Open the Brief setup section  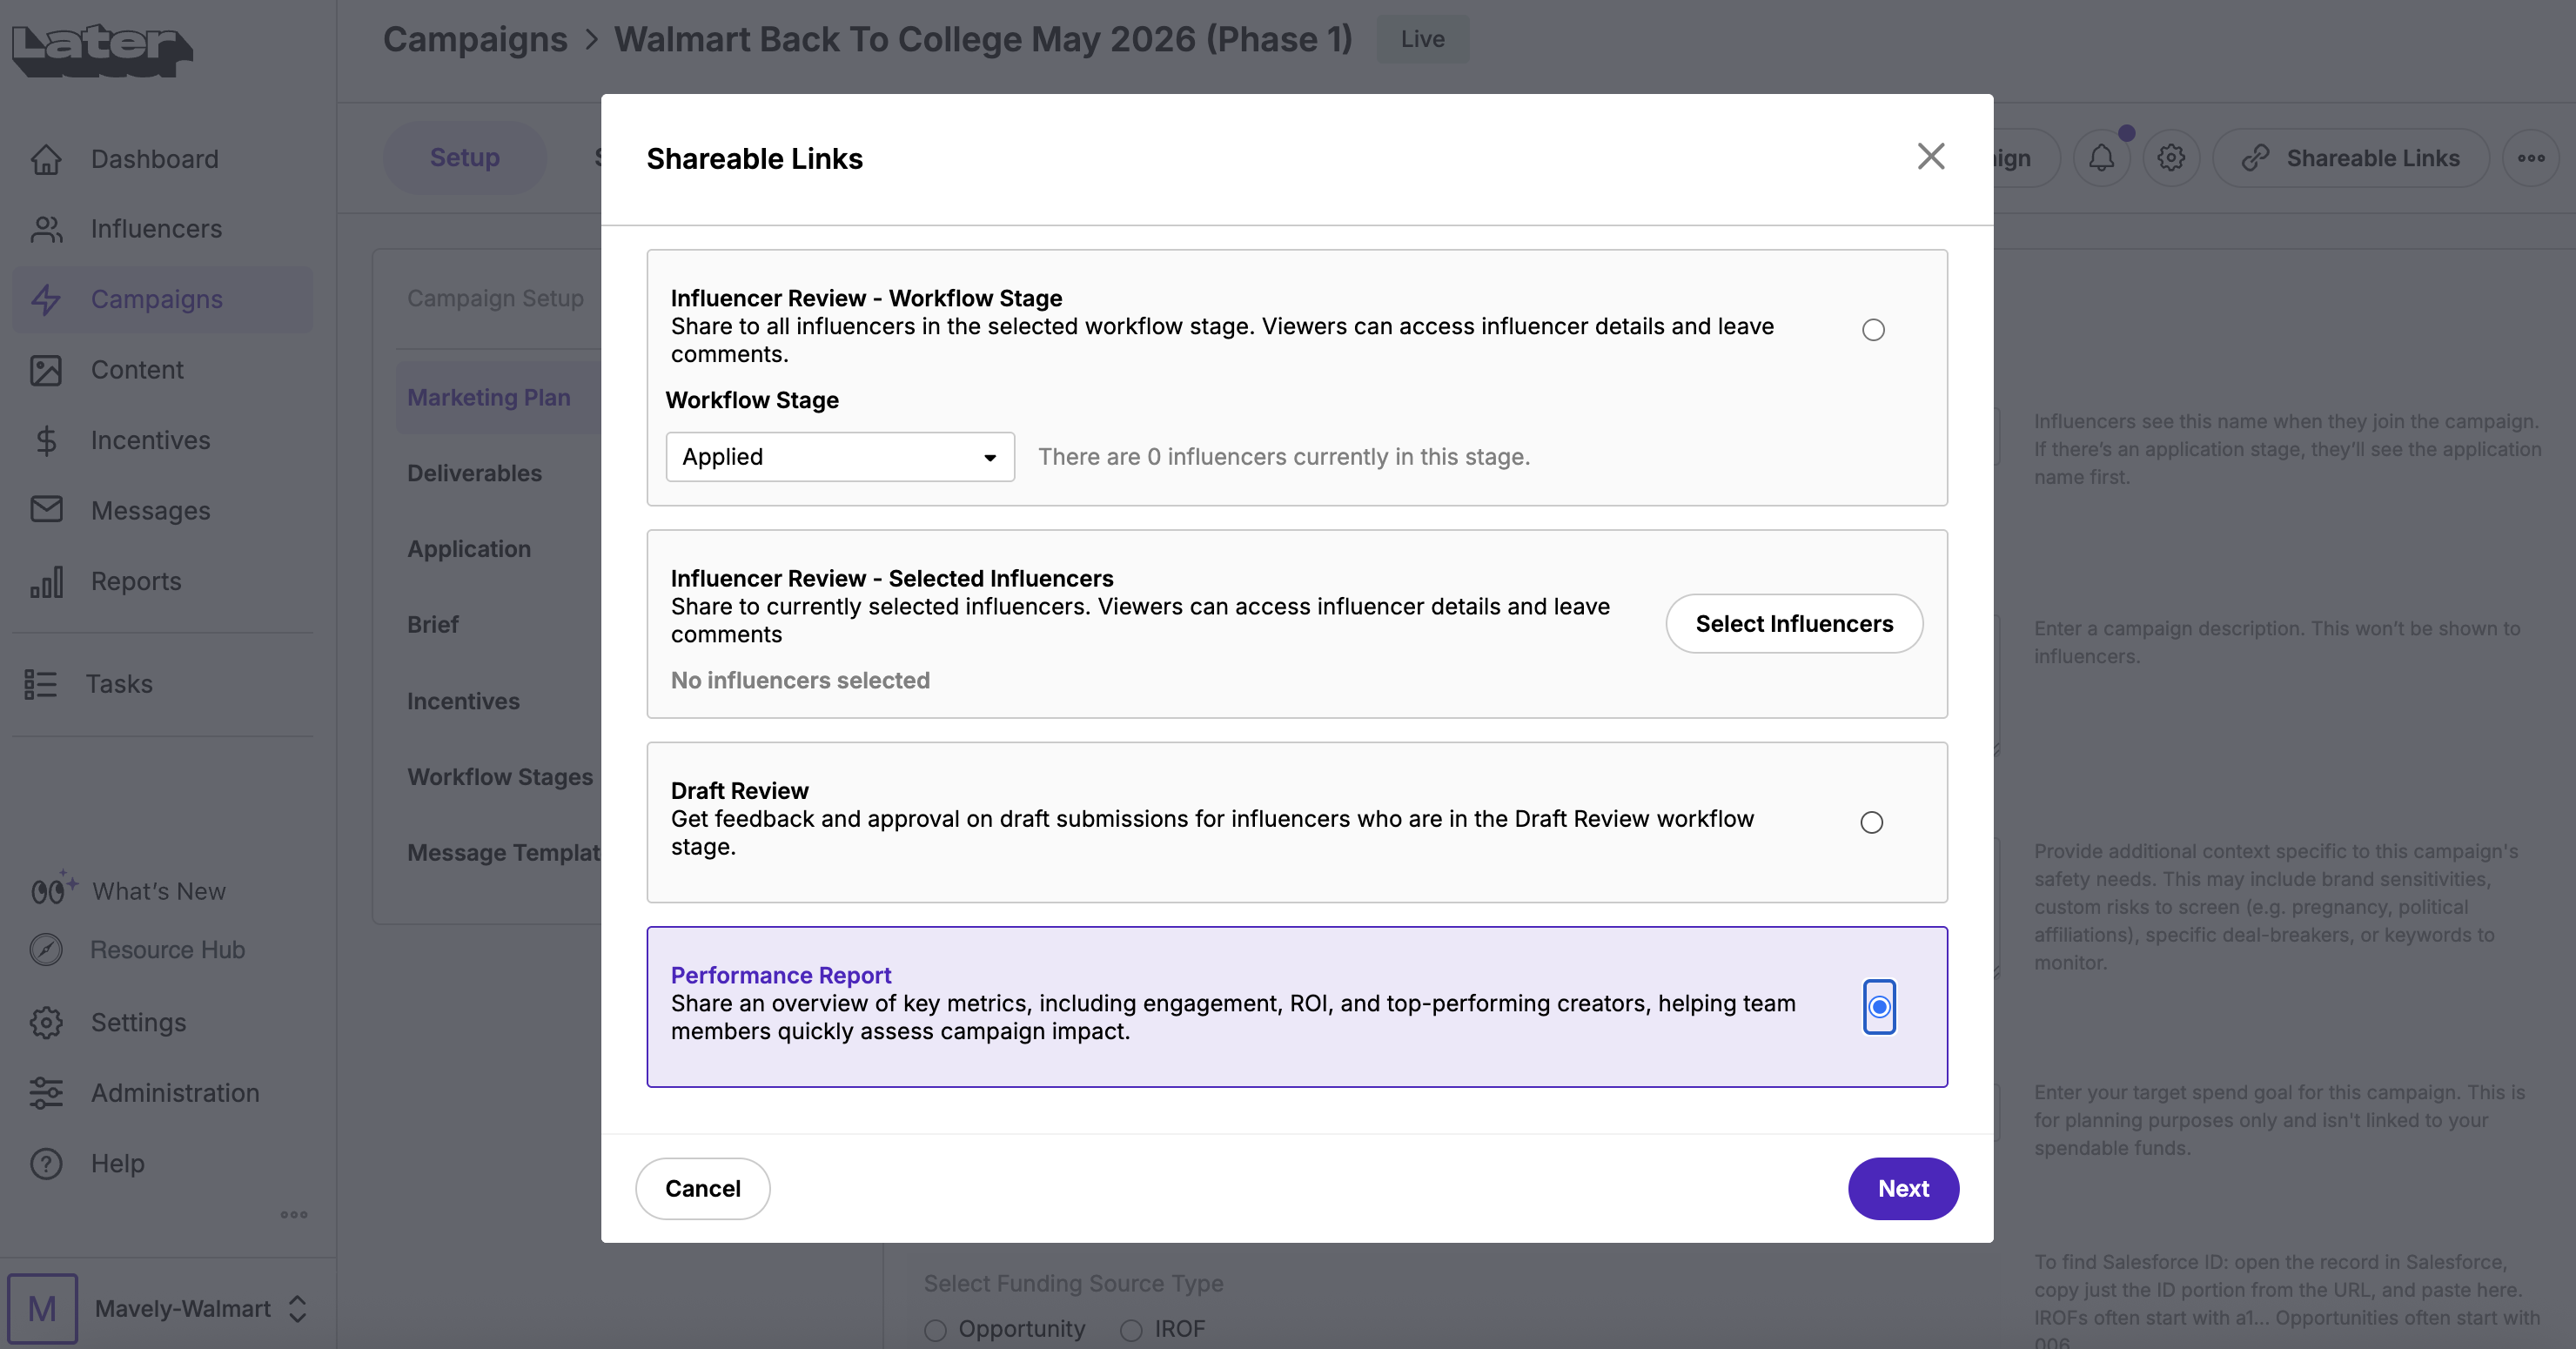tap(433, 624)
